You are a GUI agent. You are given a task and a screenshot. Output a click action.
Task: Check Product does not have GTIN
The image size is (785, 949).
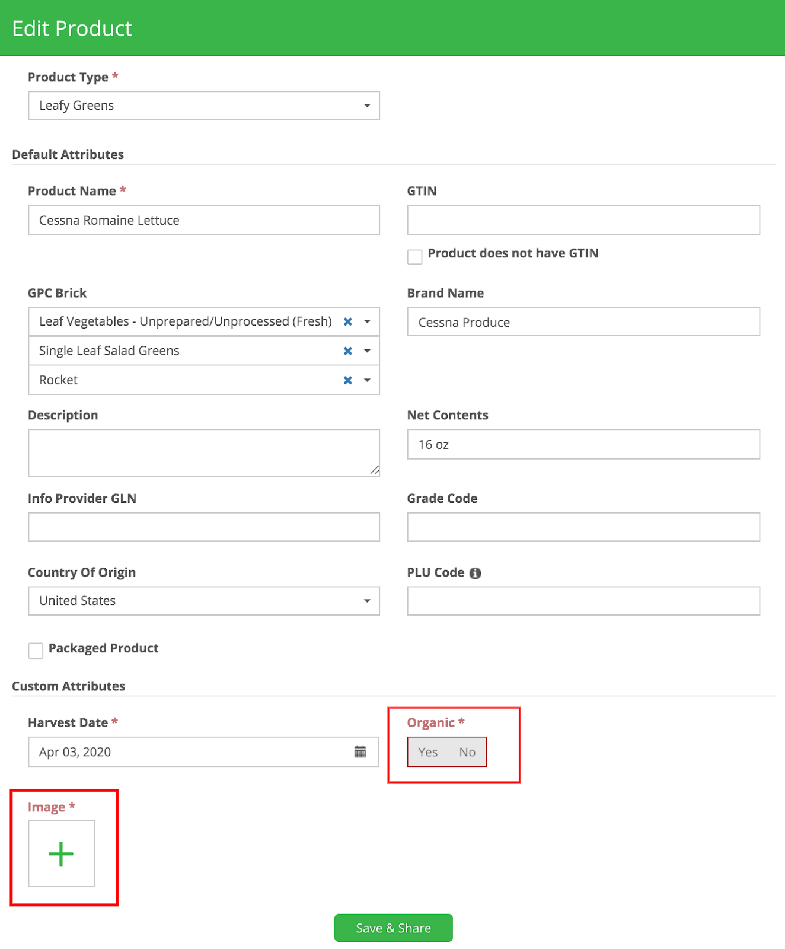(x=414, y=256)
